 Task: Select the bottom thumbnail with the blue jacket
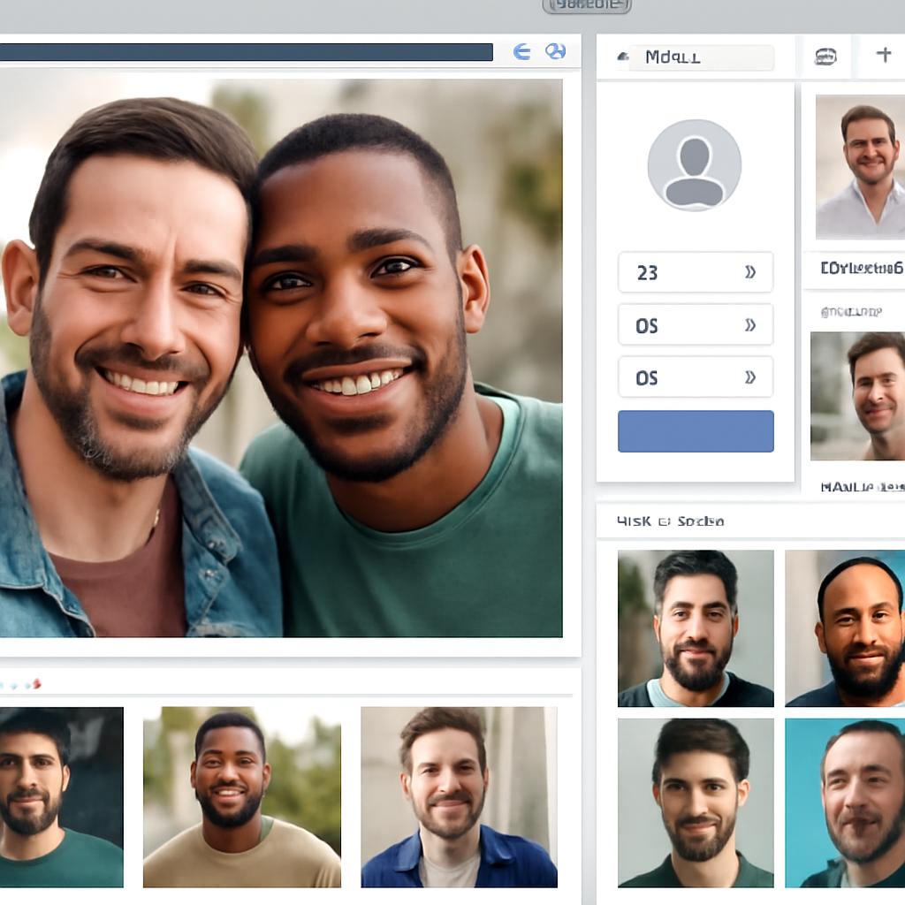click(x=459, y=797)
